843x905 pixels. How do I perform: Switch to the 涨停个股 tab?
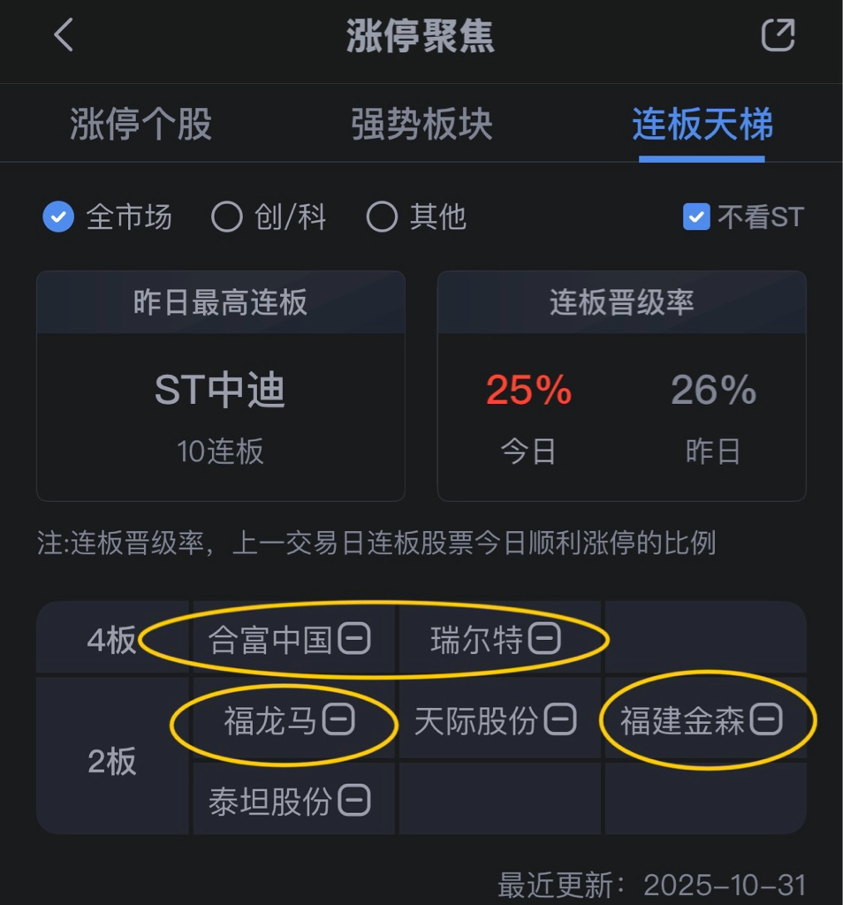tap(140, 124)
